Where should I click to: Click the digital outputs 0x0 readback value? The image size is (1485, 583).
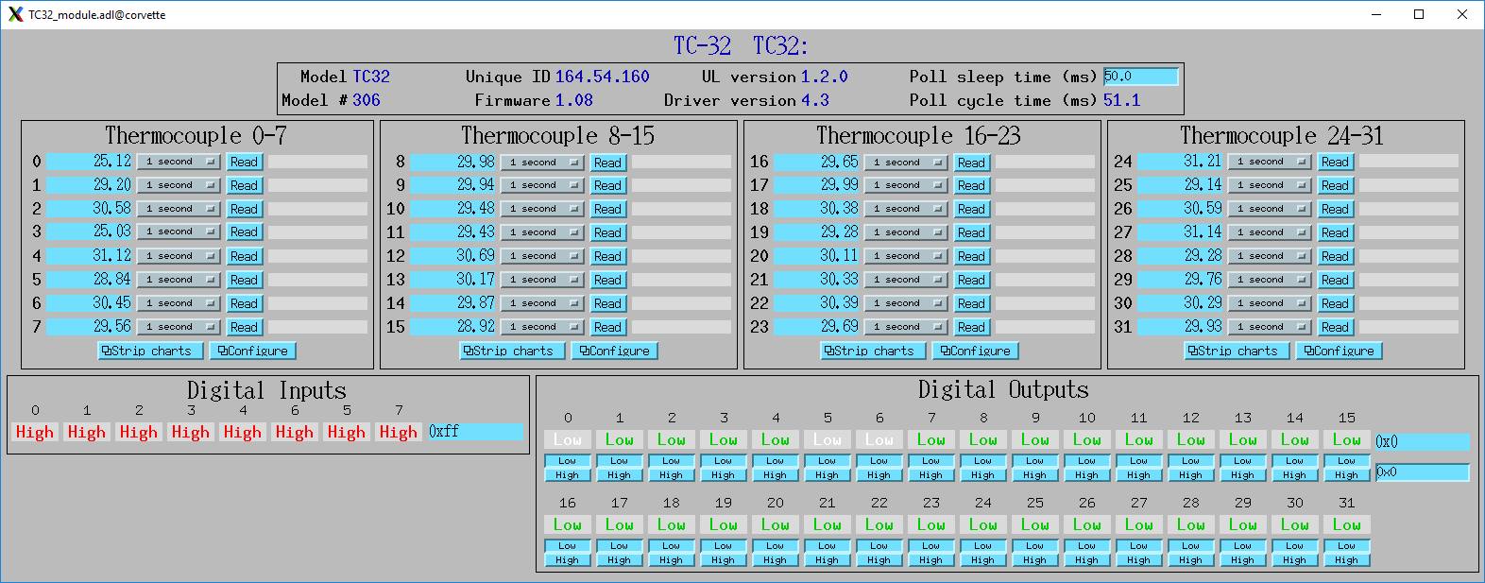pyautogui.click(x=1423, y=441)
